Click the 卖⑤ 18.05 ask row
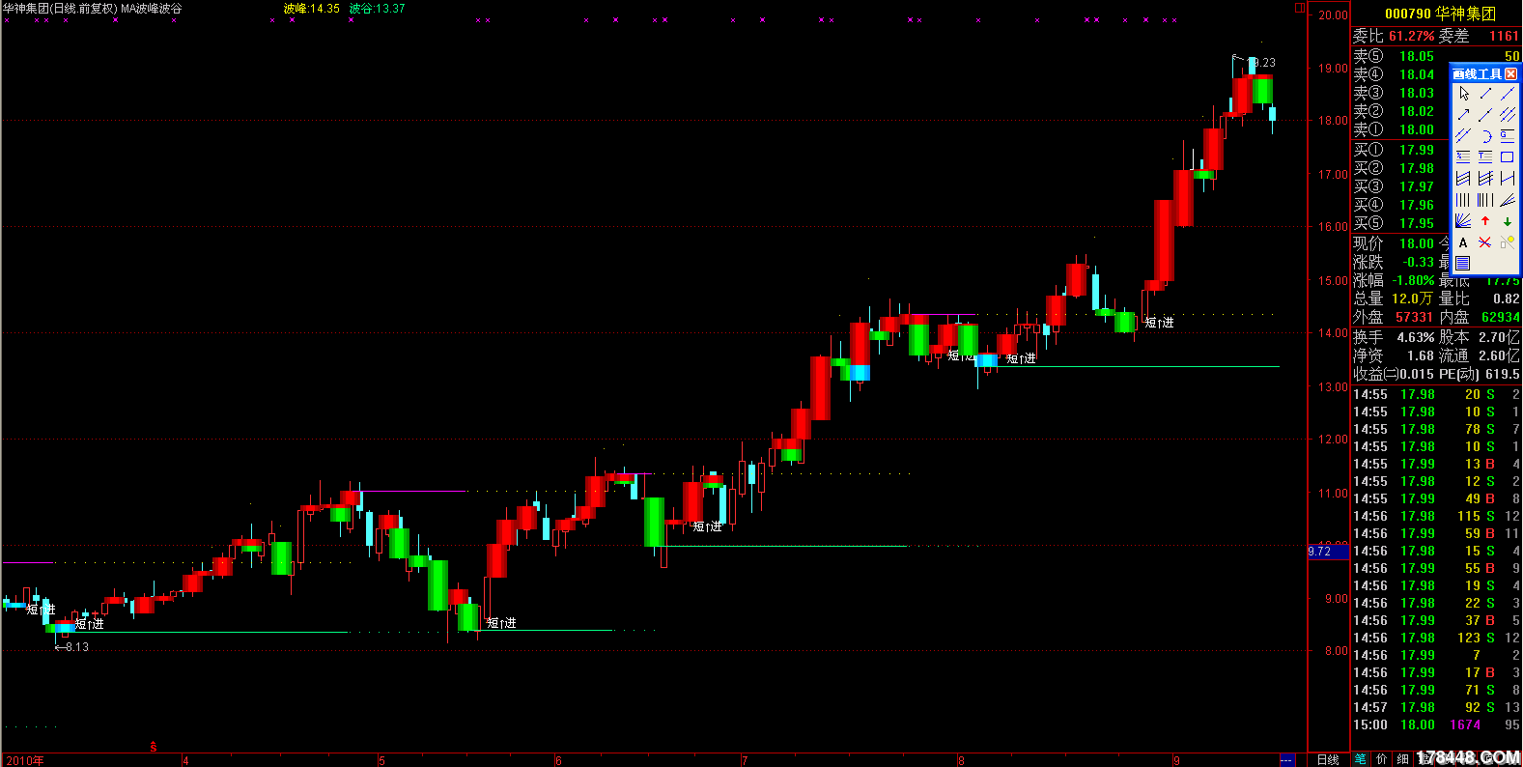 pyautogui.click(x=1436, y=56)
